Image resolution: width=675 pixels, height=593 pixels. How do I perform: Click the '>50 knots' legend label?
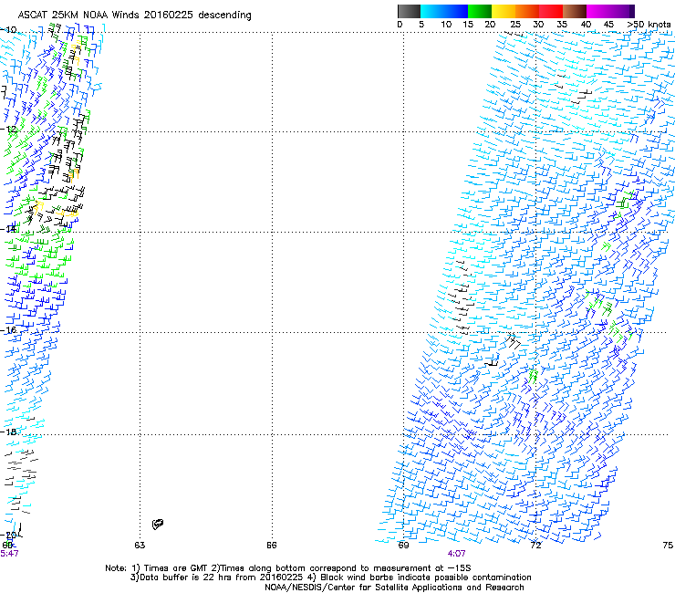click(649, 25)
